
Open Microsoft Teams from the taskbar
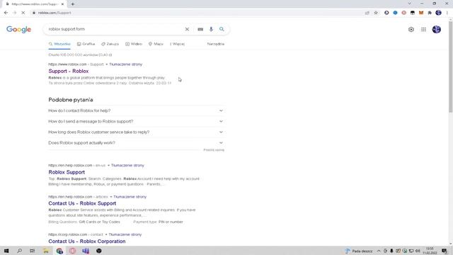[x=86, y=251]
